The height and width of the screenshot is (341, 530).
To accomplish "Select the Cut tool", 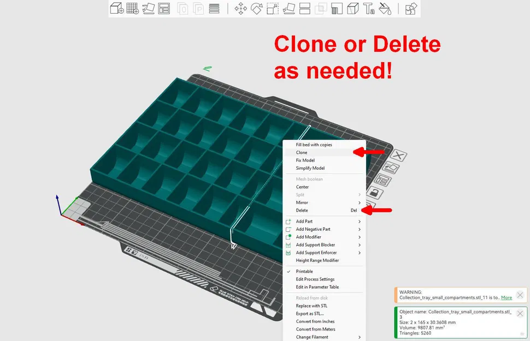I will (x=304, y=8).
